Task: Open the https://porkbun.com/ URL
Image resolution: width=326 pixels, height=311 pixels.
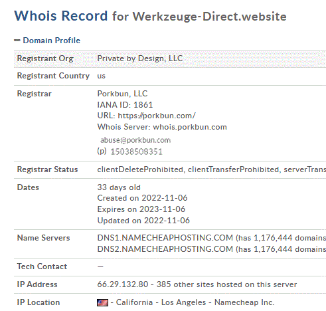Action: point(157,116)
